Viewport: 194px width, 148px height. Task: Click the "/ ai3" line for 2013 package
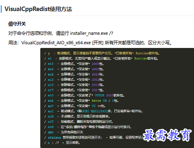click(74, 85)
